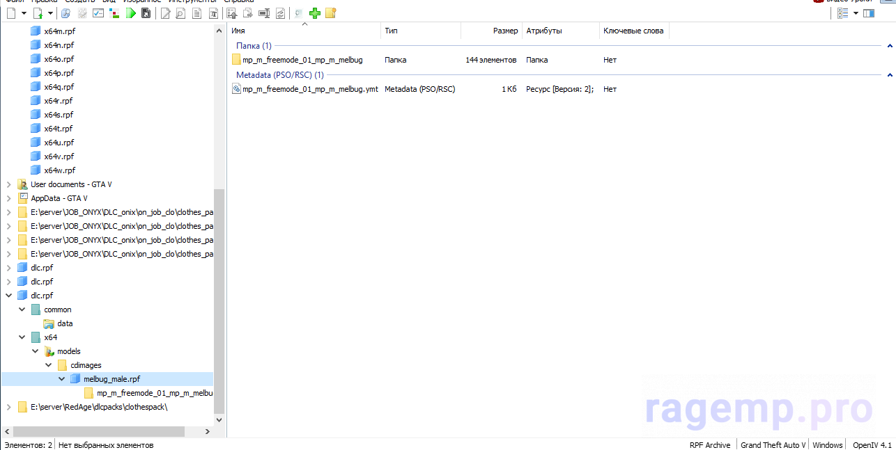Click the green plus add icon
The width and height of the screenshot is (896, 450).
315,13
